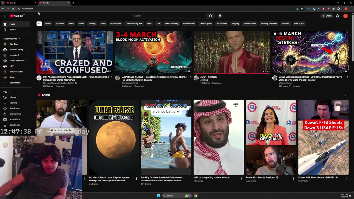The image size is (354, 199).
Task: Select the Recently uploaded chip
Action: point(269,23)
